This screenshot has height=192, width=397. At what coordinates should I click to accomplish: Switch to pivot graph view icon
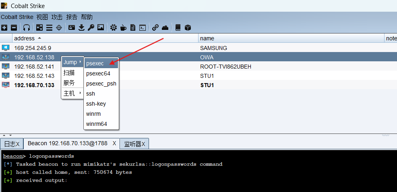coord(39,28)
